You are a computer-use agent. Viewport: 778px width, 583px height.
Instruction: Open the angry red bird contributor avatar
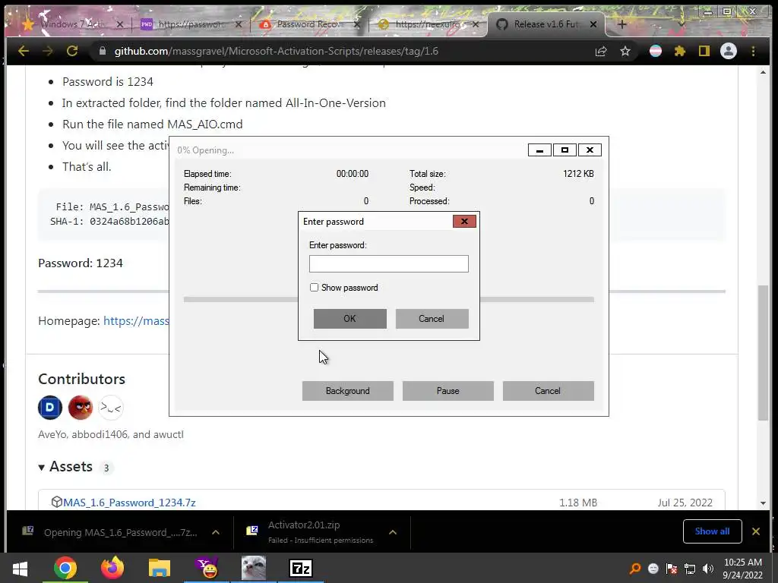(x=81, y=408)
